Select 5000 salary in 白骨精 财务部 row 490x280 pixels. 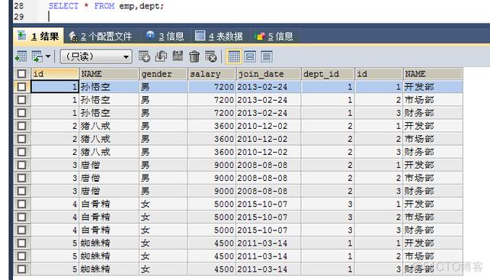point(212,230)
